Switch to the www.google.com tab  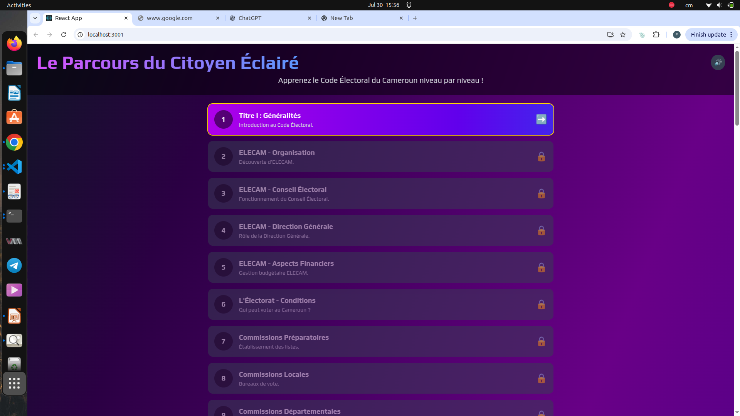click(170, 18)
